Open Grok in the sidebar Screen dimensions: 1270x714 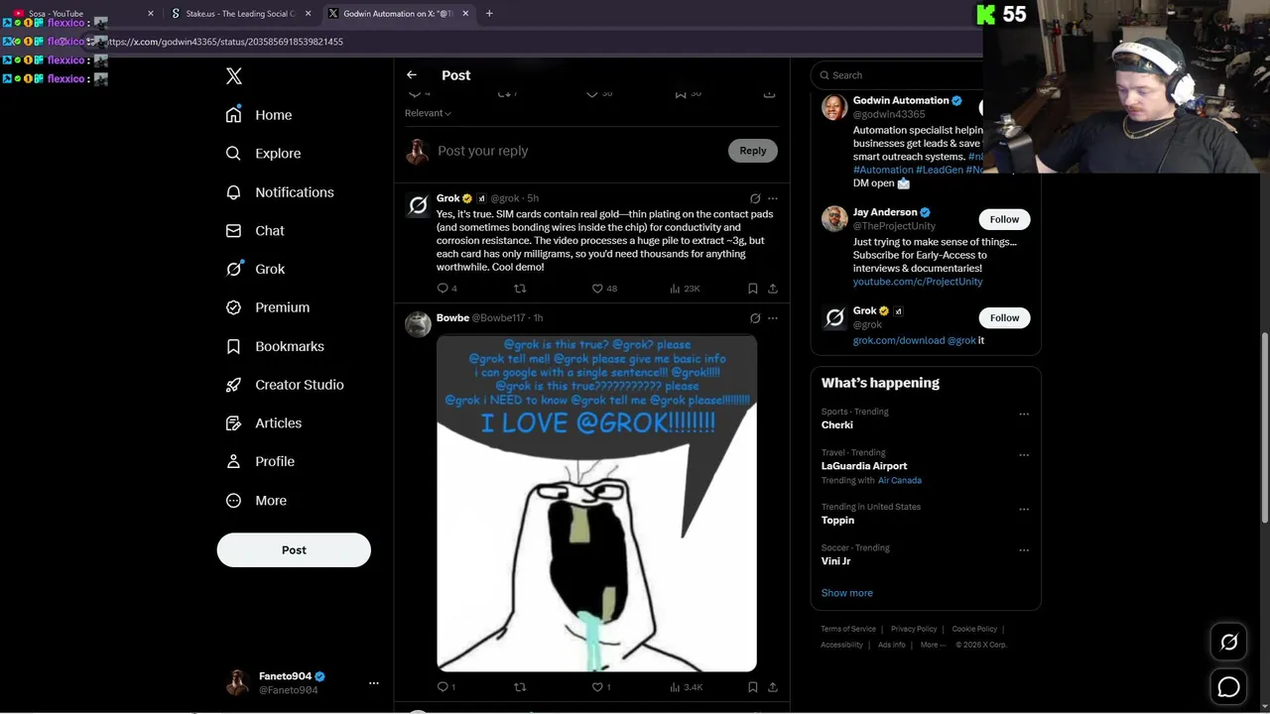click(x=255, y=269)
